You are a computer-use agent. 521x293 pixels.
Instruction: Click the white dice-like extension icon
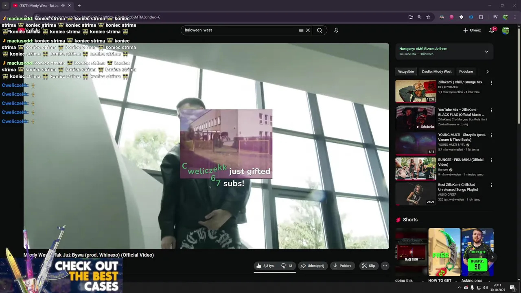(x=461, y=17)
